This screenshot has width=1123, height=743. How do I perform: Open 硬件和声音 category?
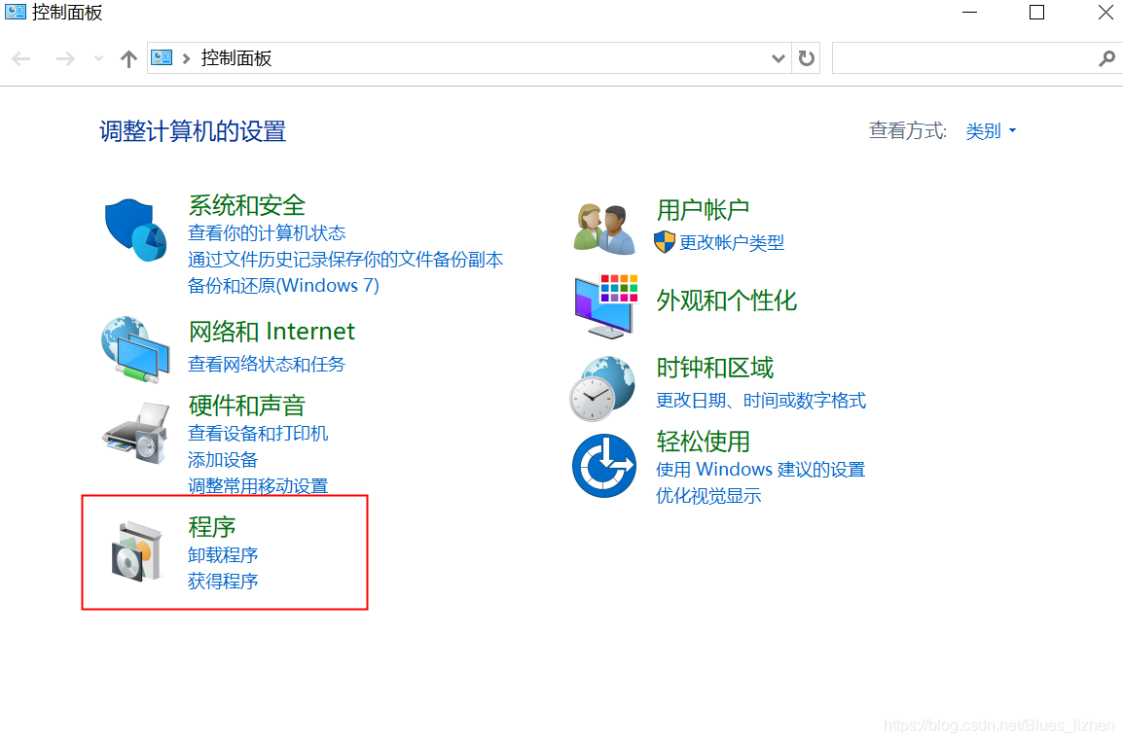pos(247,406)
